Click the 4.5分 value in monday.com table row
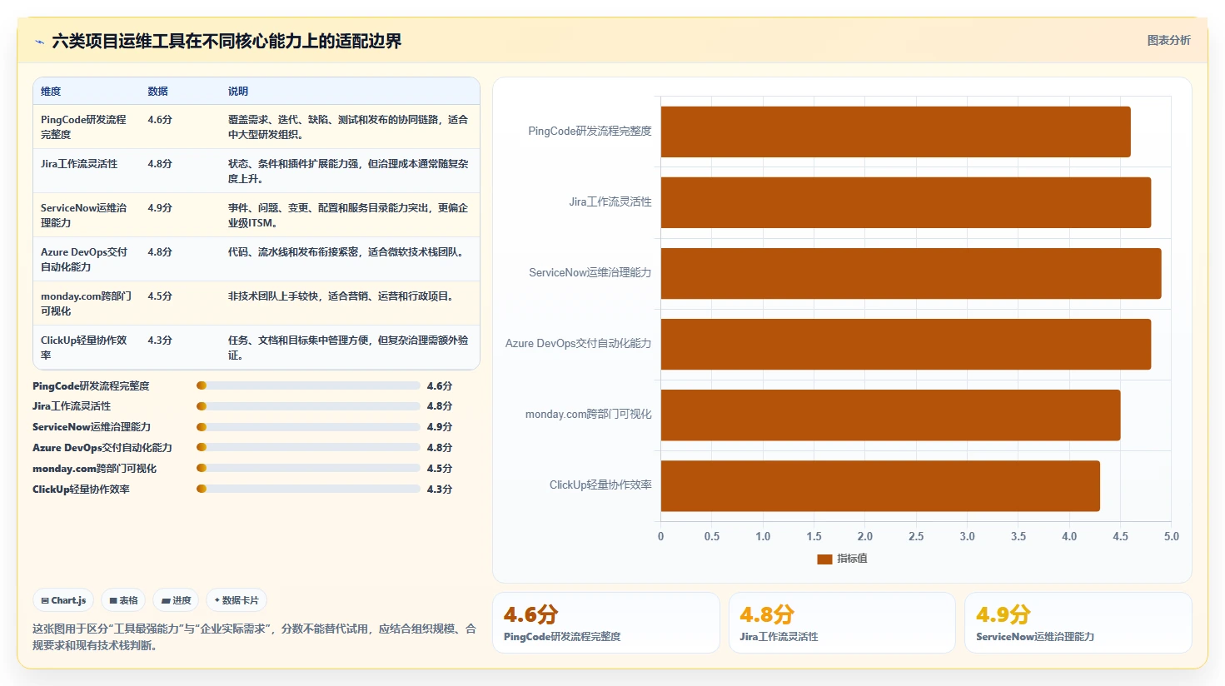The width and height of the screenshot is (1225, 686). click(160, 296)
